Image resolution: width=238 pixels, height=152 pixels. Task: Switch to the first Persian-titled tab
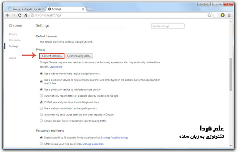click(26, 9)
